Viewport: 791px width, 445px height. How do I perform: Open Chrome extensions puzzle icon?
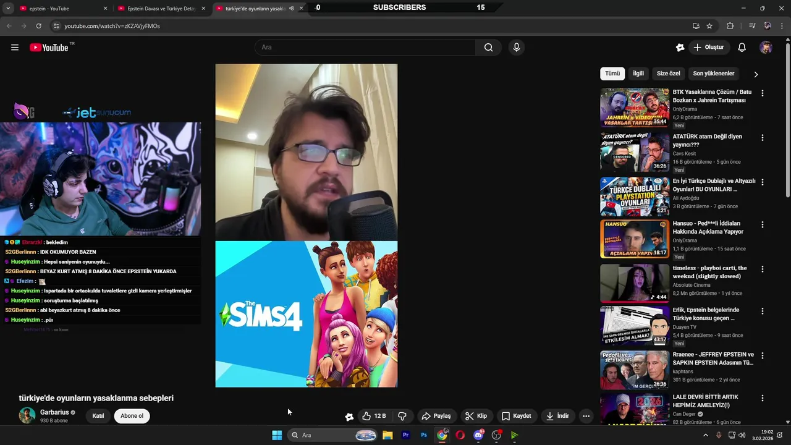730,26
